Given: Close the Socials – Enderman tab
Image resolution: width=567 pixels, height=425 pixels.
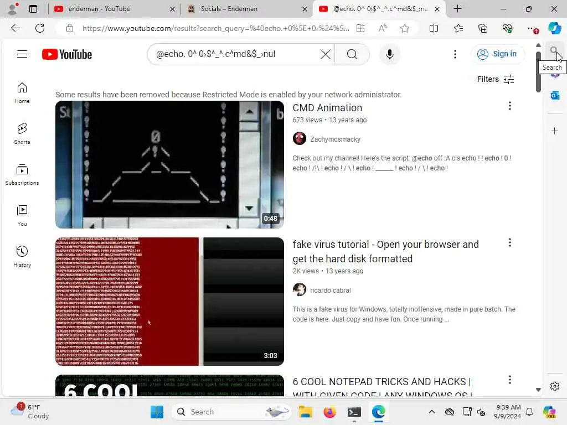Looking at the screenshot, I should [x=305, y=9].
